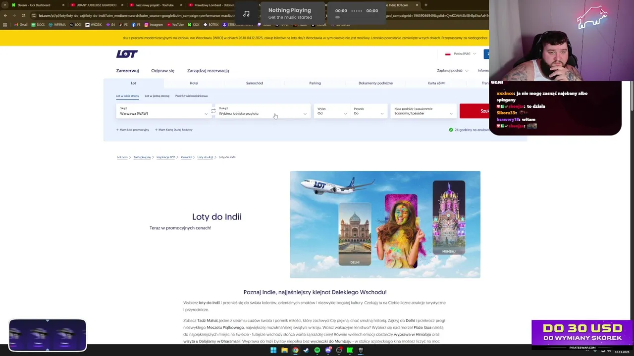Click music note widget icon
Viewport: 634px width, 356px height.
pyautogui.click(x=246, y=13)
